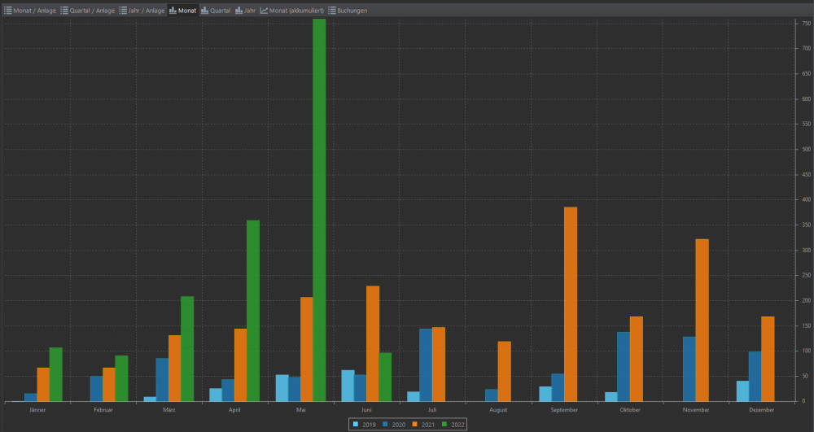Image resolution: width=814 pixels, height=432 pixels.
Task: Click the list icon beside Quartal / Anlage
Action: click(x=65, y=11)
